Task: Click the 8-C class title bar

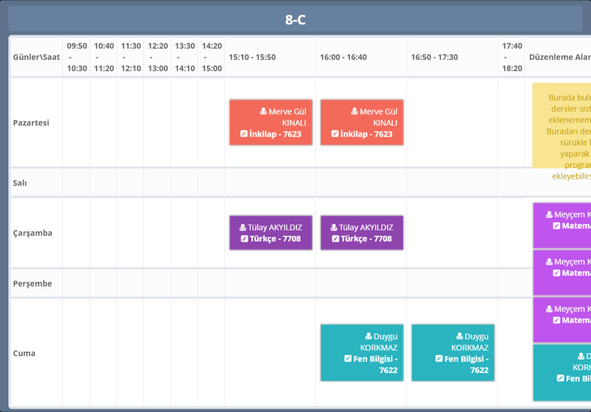Action: tap(295, 20)
